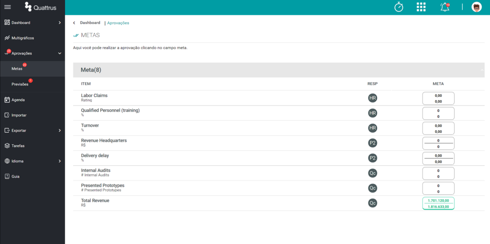Approve the Labor Claims meta field
Screen dimensions: 490x244
(438, 98)
